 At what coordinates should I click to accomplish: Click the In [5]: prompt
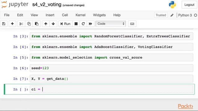(x=21, y=58)
